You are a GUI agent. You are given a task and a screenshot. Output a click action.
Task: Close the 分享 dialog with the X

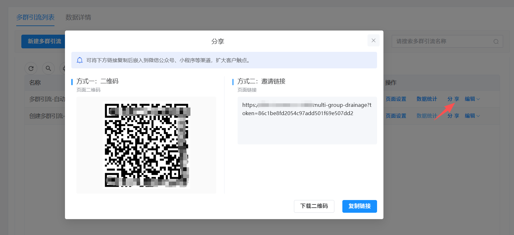[x=373, y=40]
